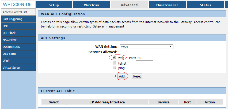Click the Add button
Image resolution: width=228 pixels, height=109 pixels.
point(122,76)
